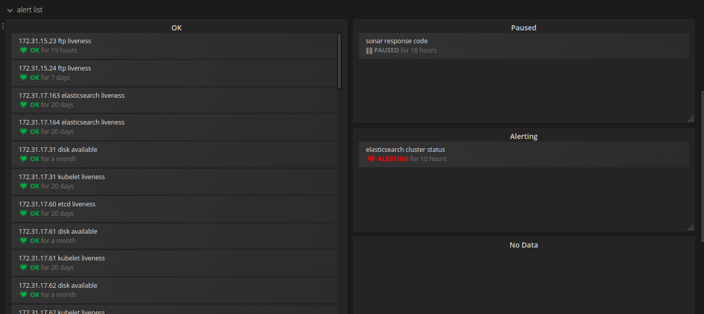The image size is (704, 314).
Task: Click heart icon of 172.31.17.163 elasticsearch liveness
Action: [x=23, y=105]
